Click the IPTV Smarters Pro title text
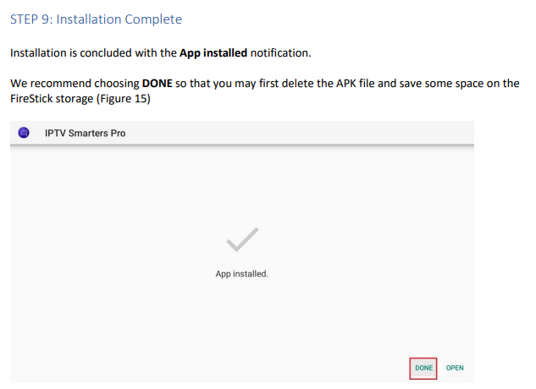536x389 pixels. pos(86,134)
